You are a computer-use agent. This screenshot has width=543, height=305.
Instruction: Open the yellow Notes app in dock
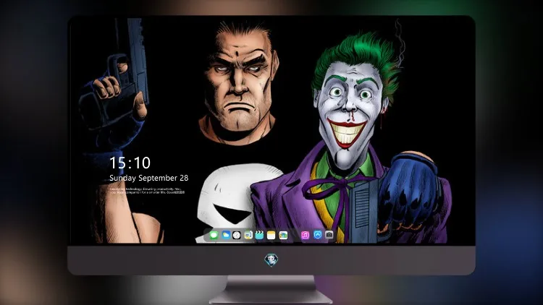[x=271, y=235]
